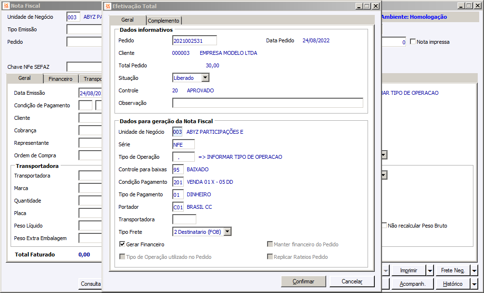Click Total Faturado value 0,00
Screen dimensions: 484x293
tap(84, 255)
